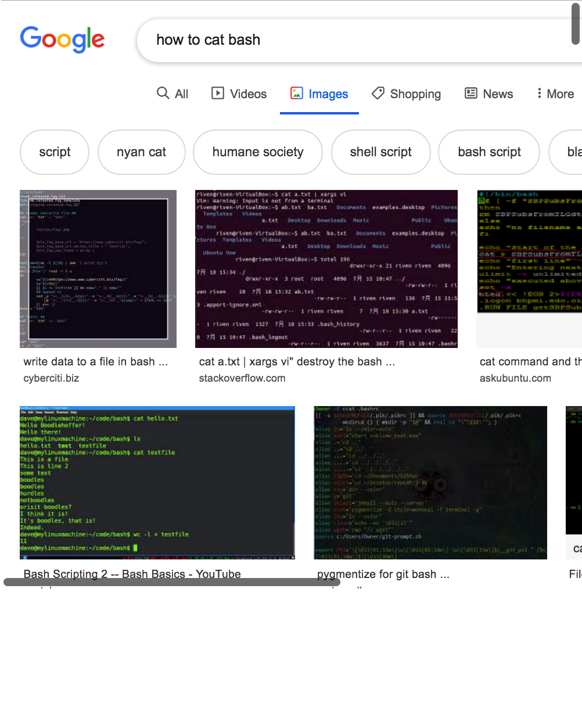This screenshot has height=718, width=582.
Task: Select the Images tab
Action: (319, 94)
